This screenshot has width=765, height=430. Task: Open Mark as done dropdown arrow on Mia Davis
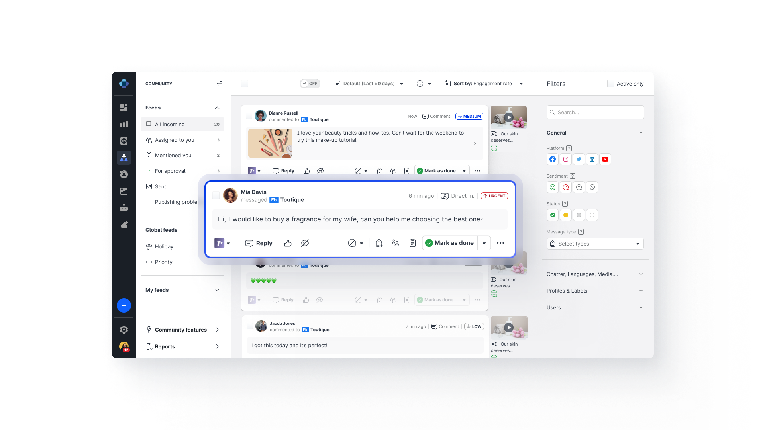tap(484, 243)
